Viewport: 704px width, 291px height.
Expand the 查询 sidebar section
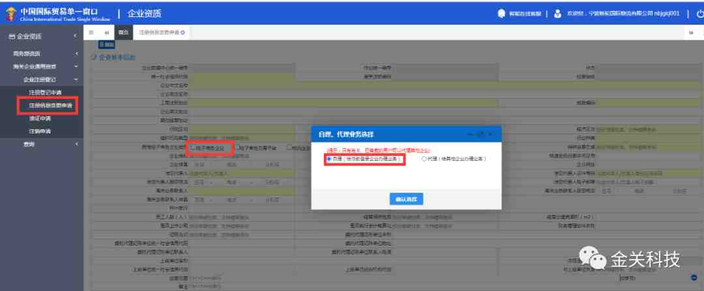click(x=76, y=144)
